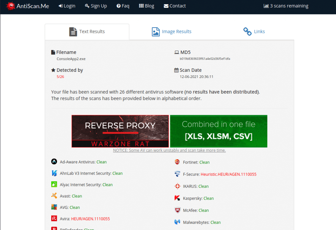
Task: Click the AhnLab V3 Clean result
Action: 117,173
